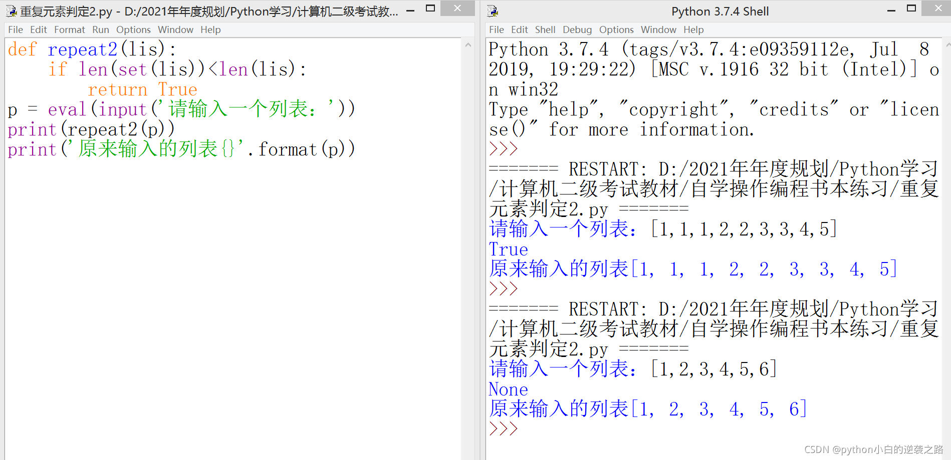The height and width of the screenshot is (460, 951).
Task: Open Window menu in editor window
Action: coord(175,29)
